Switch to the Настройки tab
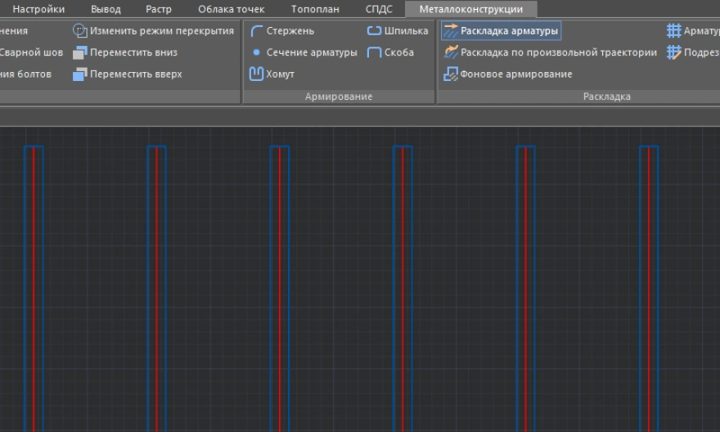Screen dimensions: 720x432 click(x=38, y=9)
